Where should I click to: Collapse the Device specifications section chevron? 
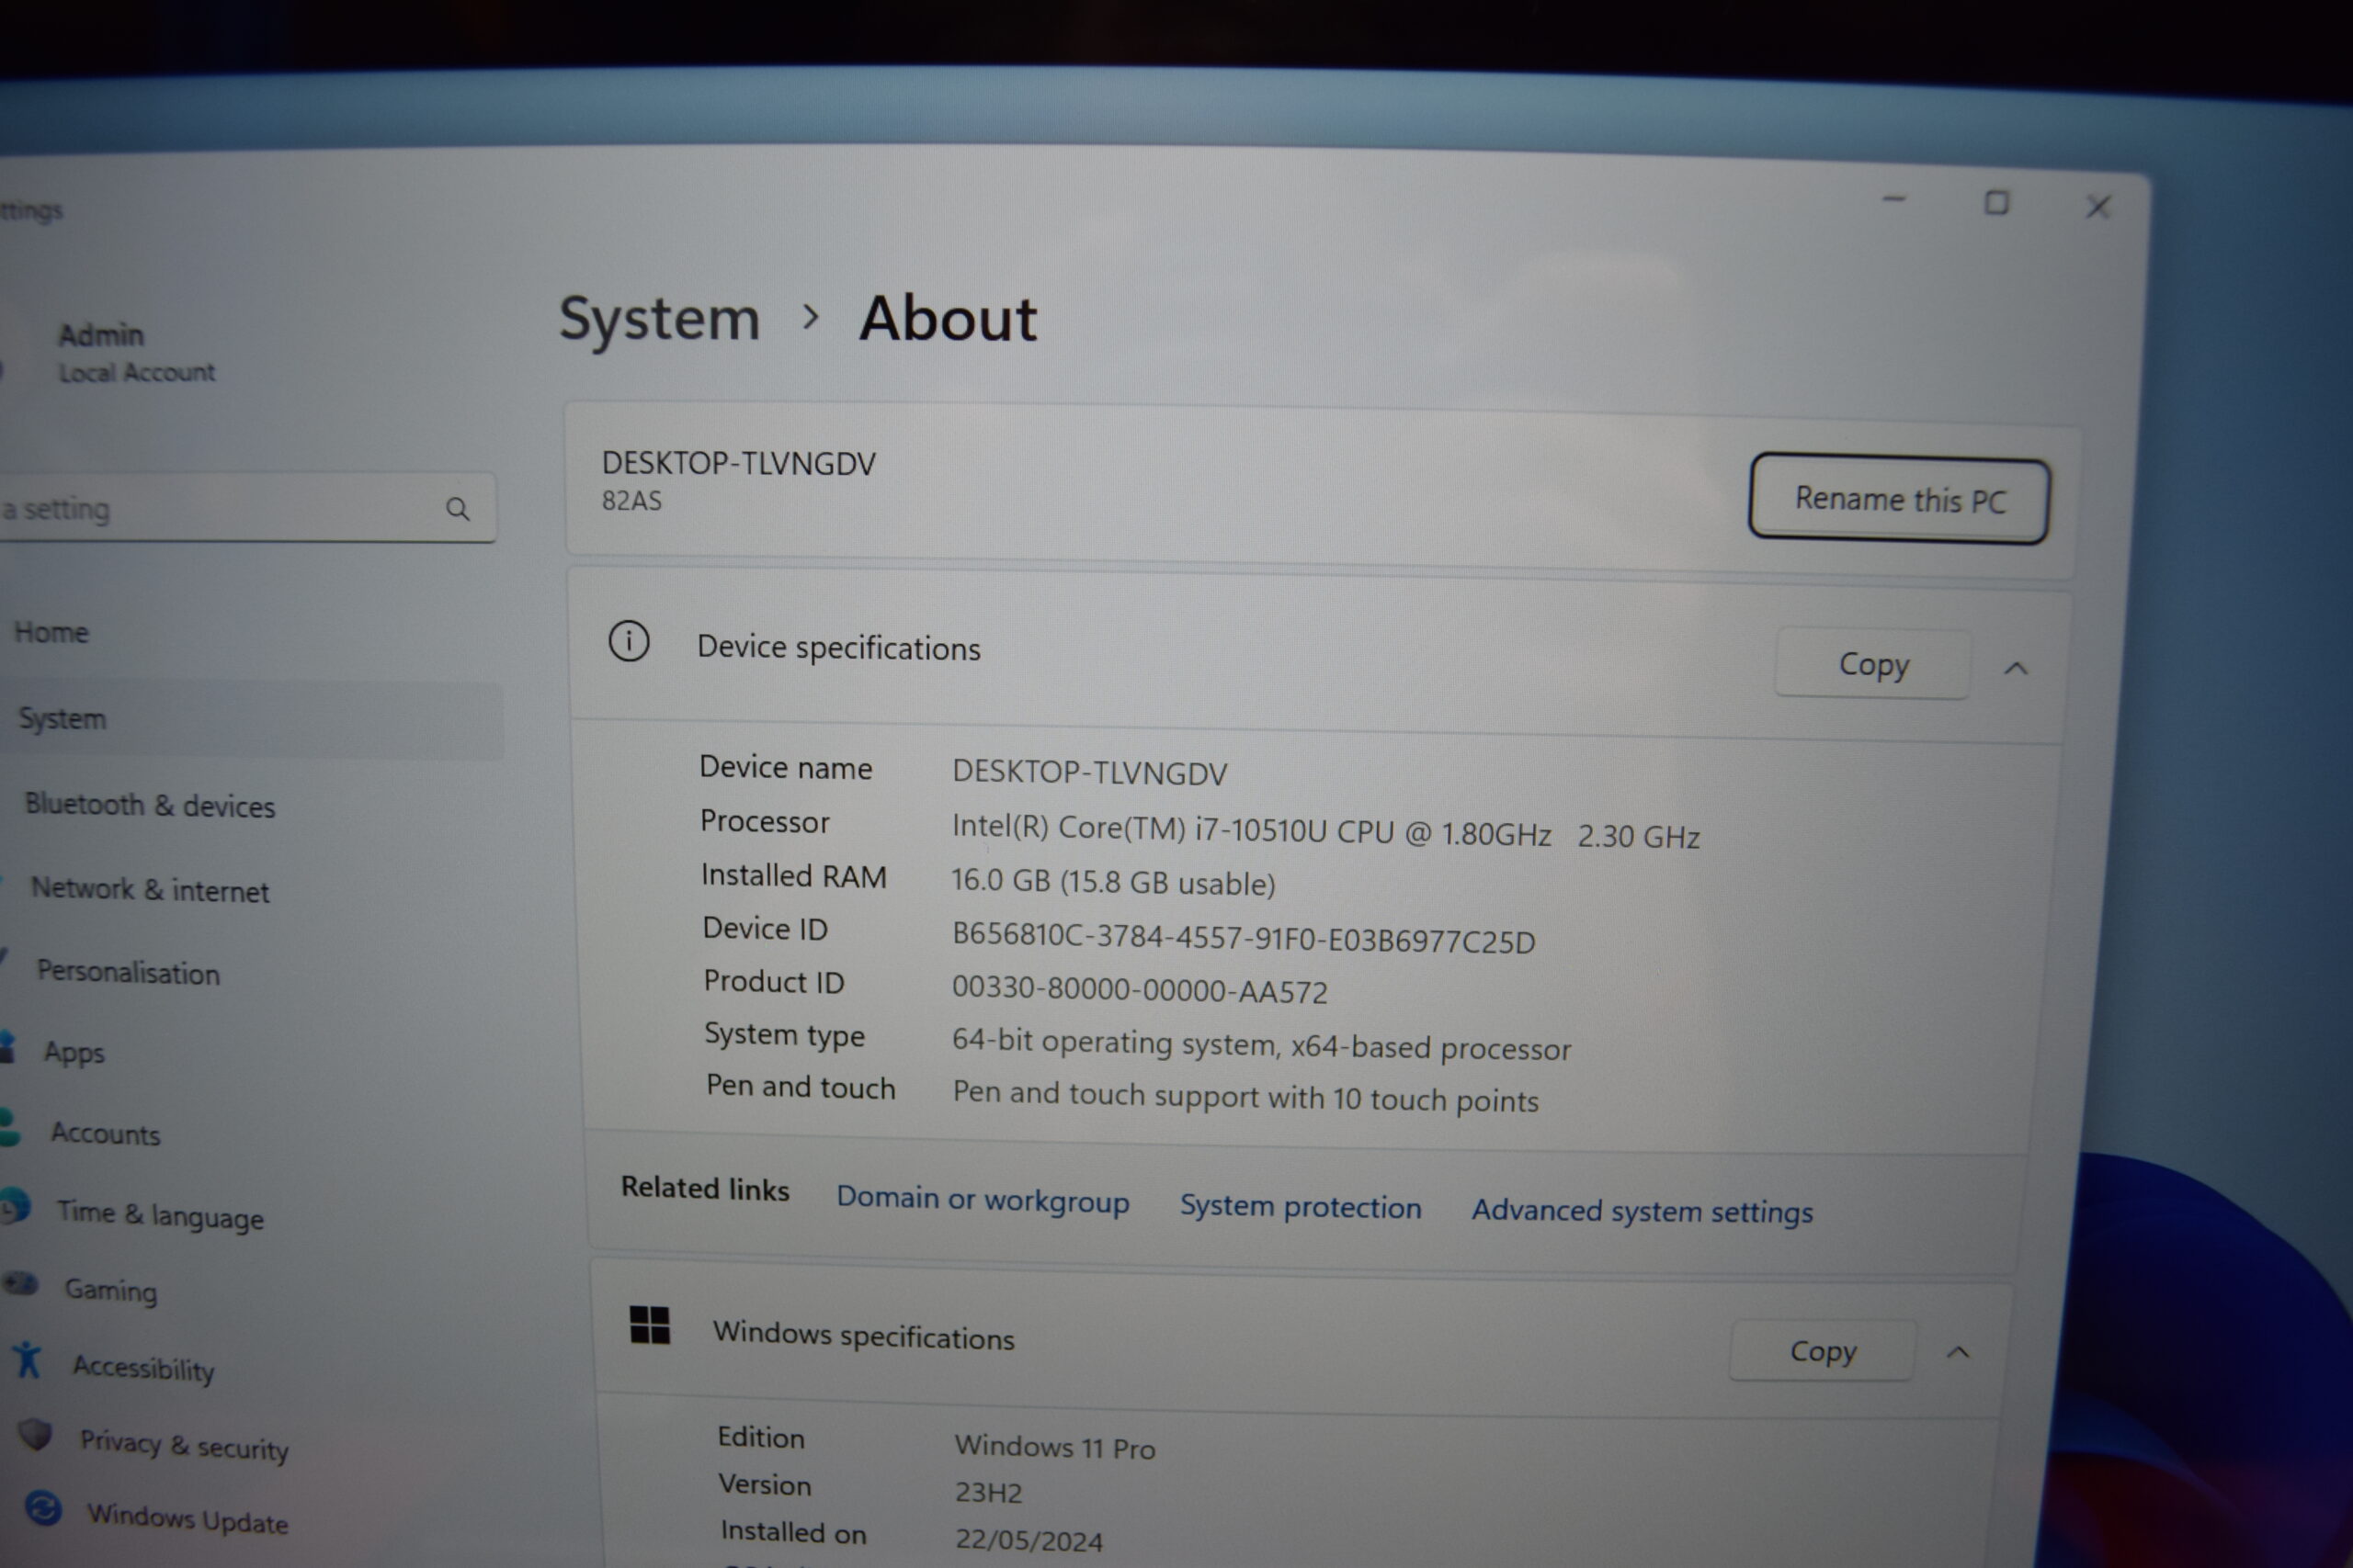click(2016, 668)
